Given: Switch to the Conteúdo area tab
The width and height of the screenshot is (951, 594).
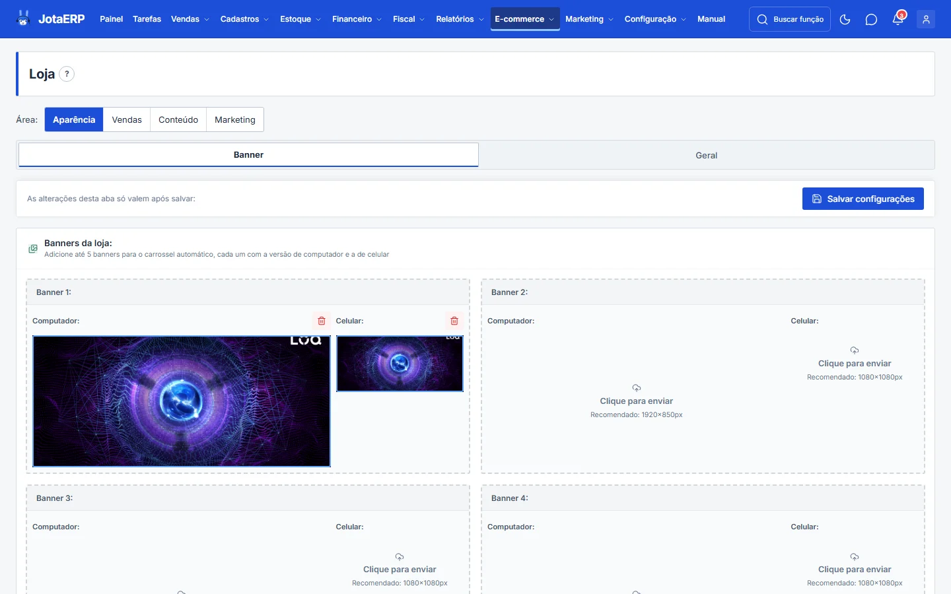Looking at the screenshot, I should coord(178,119).
